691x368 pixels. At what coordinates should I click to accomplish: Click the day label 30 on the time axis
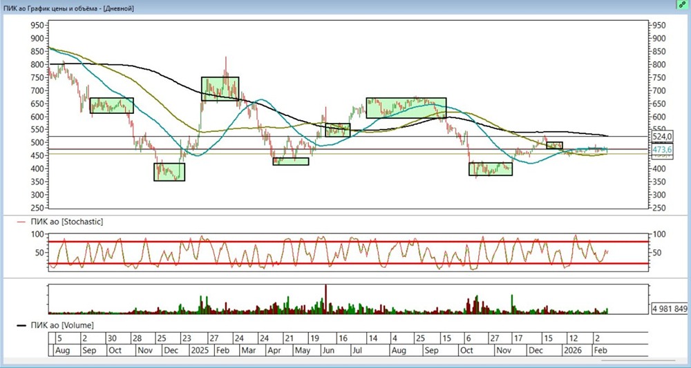click(111, 339)
